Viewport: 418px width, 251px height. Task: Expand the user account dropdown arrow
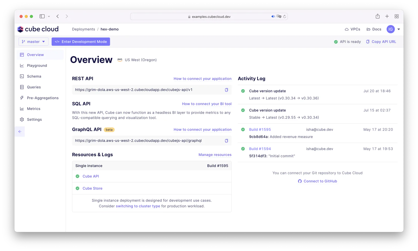399,29
